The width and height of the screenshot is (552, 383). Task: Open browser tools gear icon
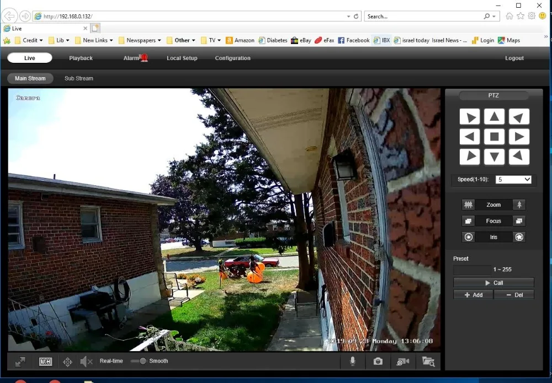532,16
